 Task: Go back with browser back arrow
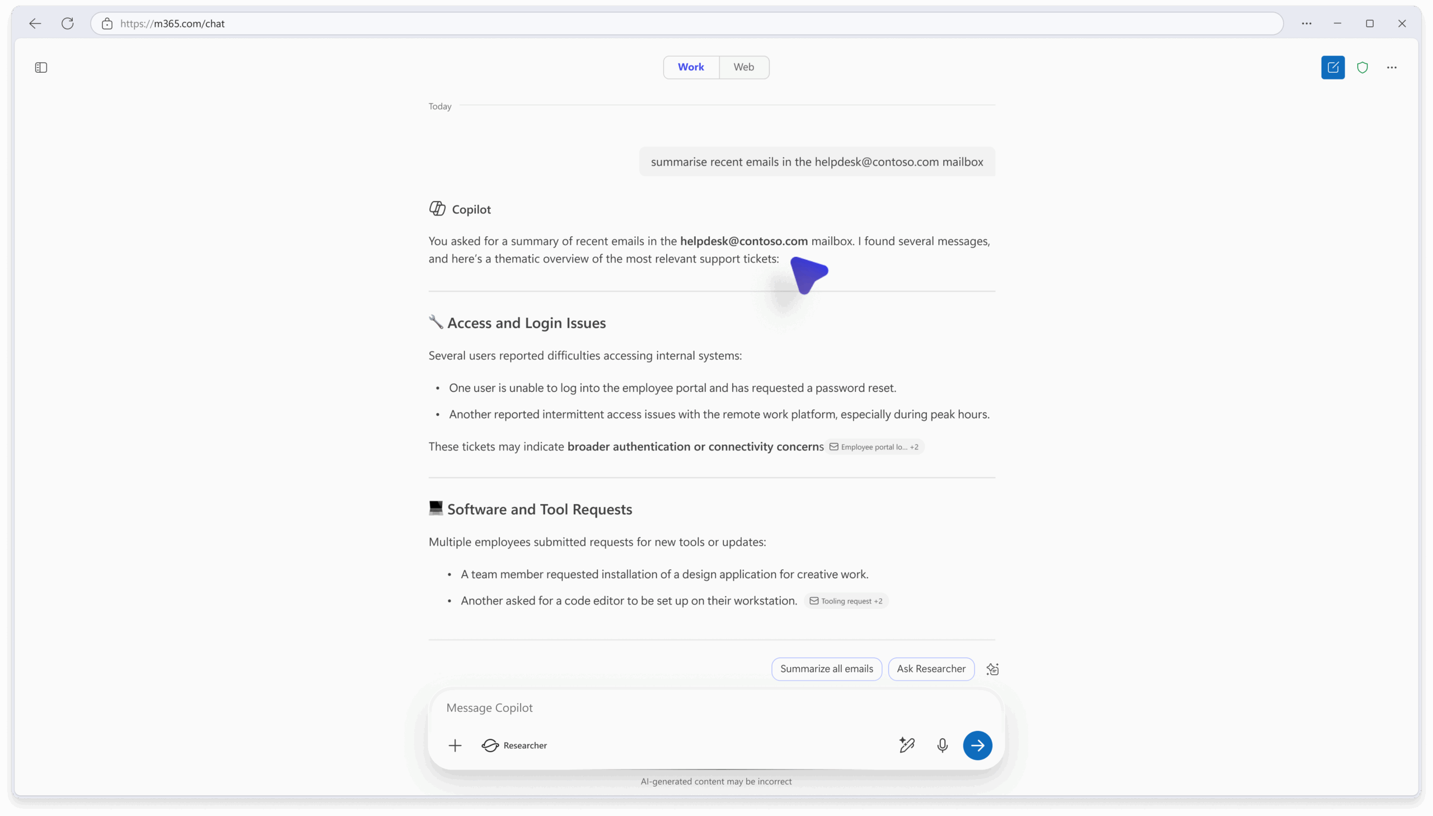[35, 24]
